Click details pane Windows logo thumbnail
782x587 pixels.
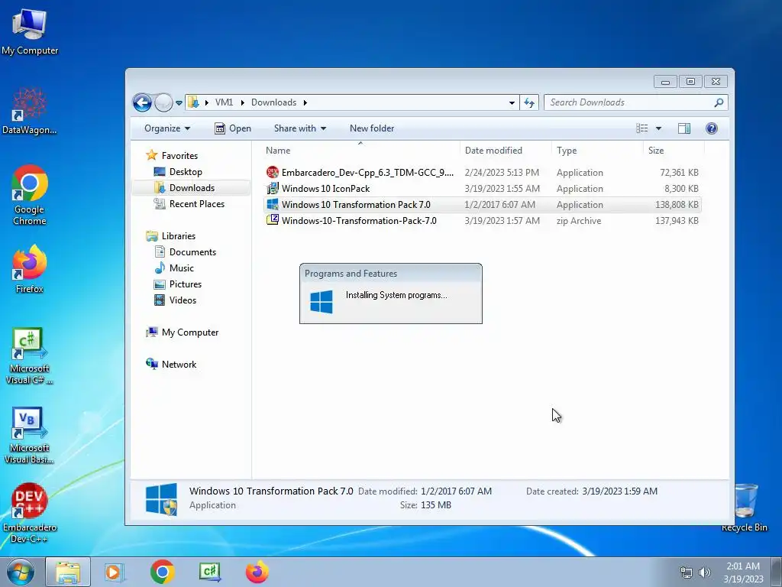click(x=161, y=498)
